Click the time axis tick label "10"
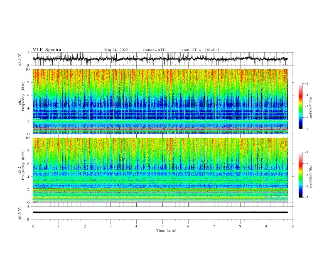The height and width of the screenshot is (254, 329). click(x=292, y=226)
